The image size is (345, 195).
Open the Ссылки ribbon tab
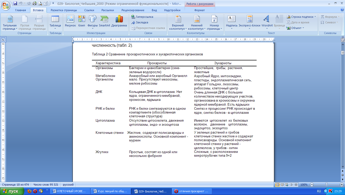(x=89, y=10)
